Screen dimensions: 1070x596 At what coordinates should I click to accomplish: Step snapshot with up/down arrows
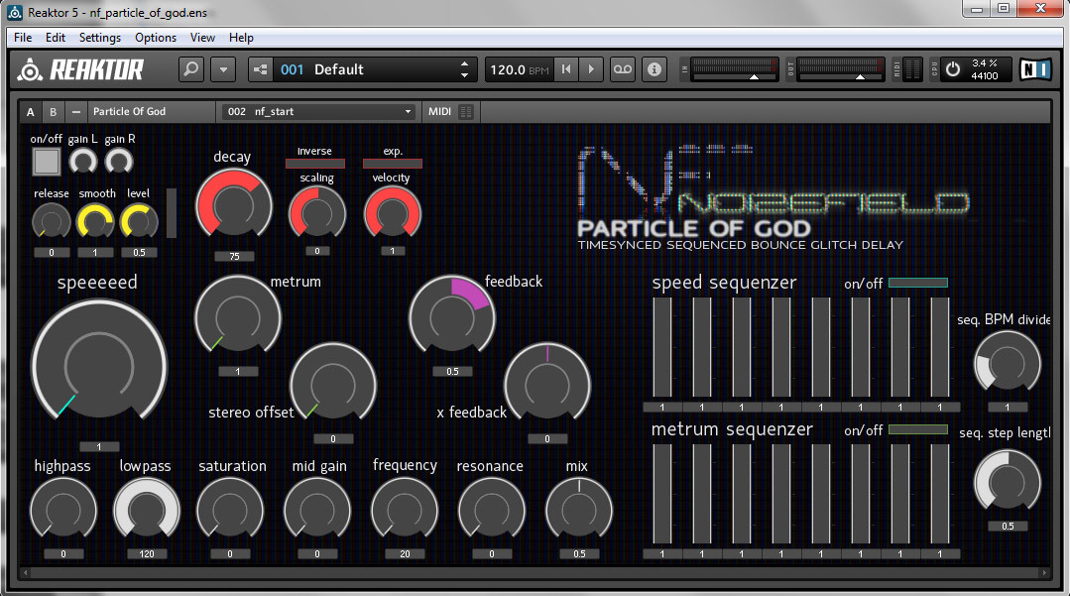[x=465, y=69]
